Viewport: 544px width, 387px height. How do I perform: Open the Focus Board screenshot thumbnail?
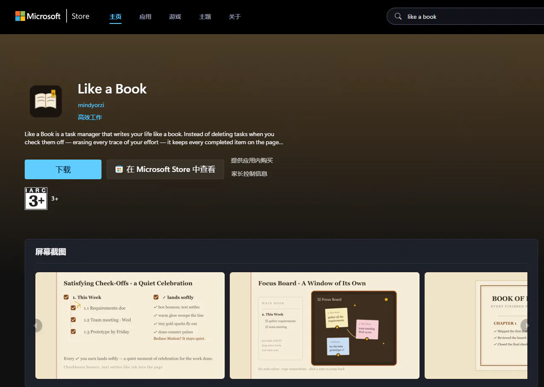(324, 326)
